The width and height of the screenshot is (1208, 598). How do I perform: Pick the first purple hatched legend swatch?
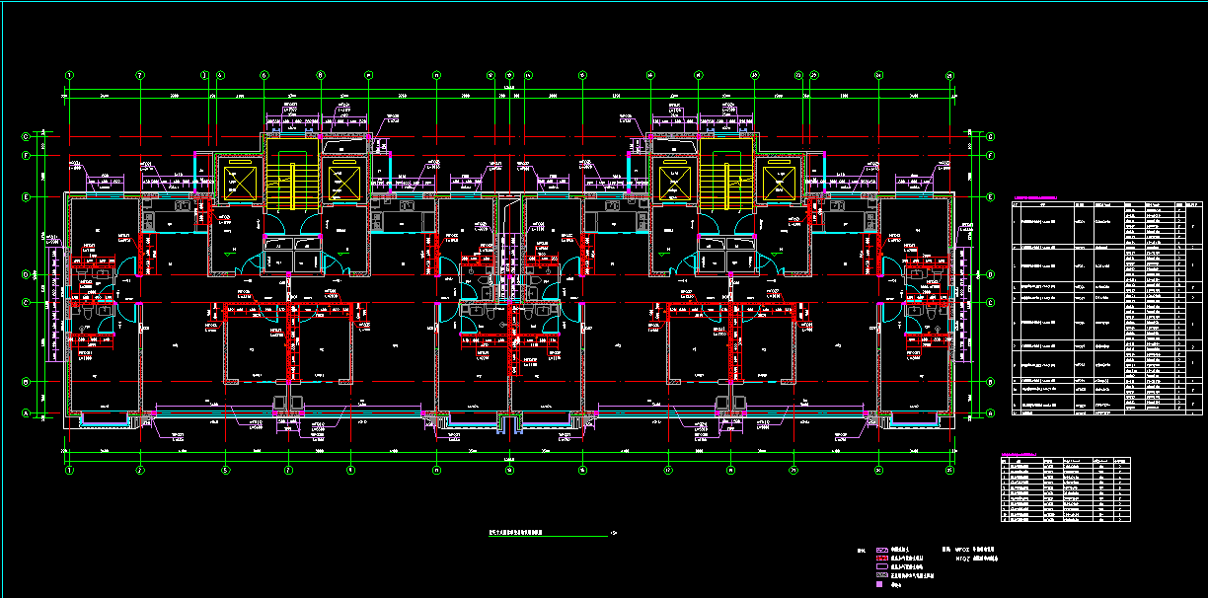[x=882, y=549]
